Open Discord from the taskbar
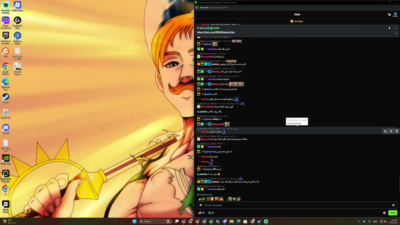This screenshot has height=225, width=400. [225, 221]
